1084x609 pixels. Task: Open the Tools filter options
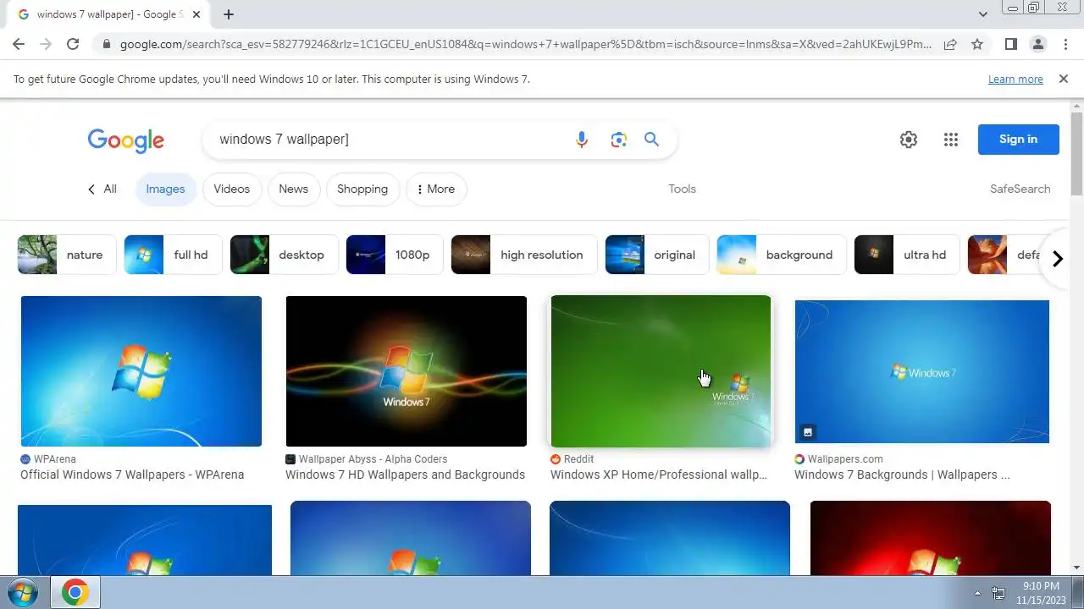[682, 189]
